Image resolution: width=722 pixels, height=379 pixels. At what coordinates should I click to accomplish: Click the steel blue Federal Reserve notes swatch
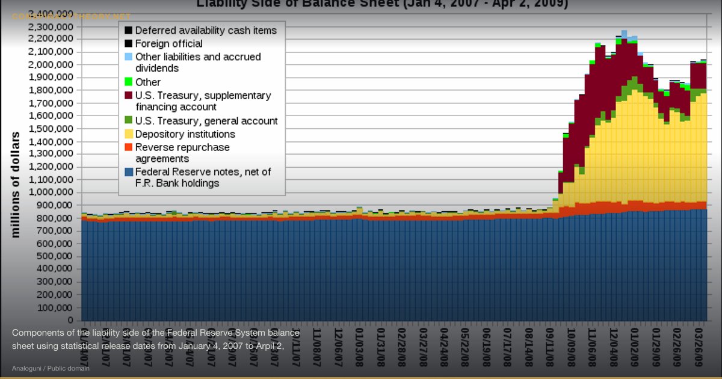128,172
